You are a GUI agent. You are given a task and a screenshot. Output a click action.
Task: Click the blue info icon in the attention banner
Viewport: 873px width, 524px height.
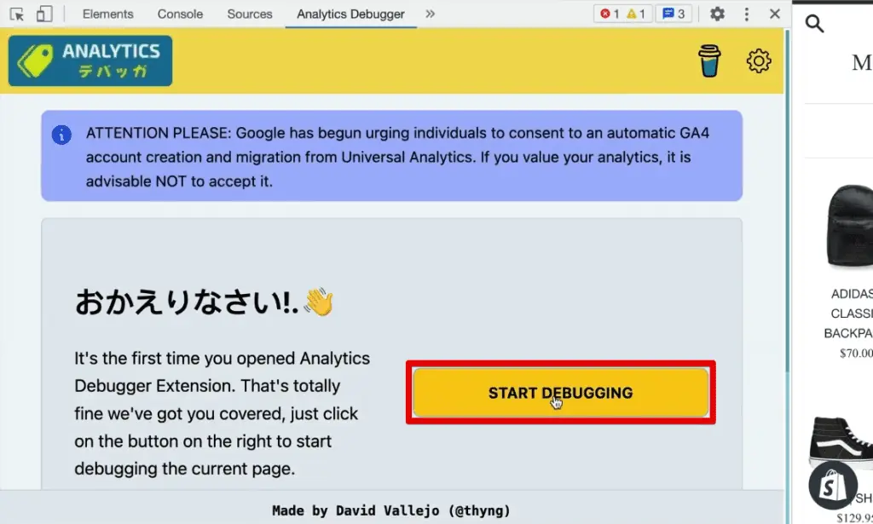61,133
